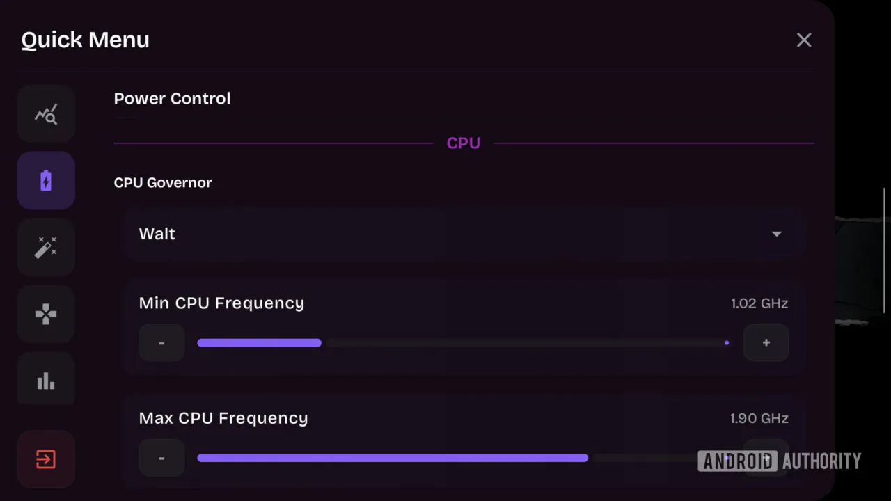Click the purple CPU section label

(464, 143)
